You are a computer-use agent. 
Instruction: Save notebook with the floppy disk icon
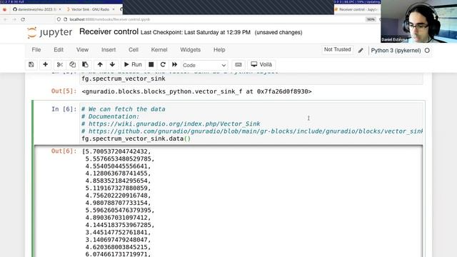click(31, 65)
